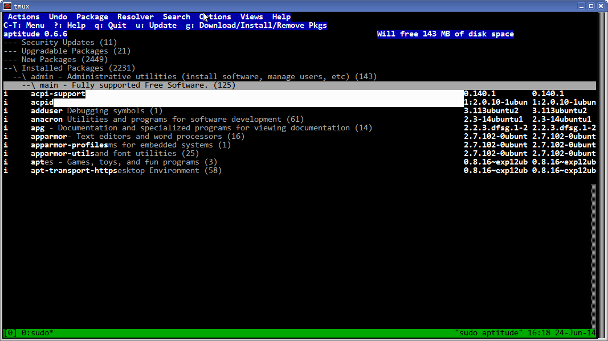Screen dimensions: 608x341
Task: Click the '?: Help' shortcut hint
Action: [x=70, y=25]
